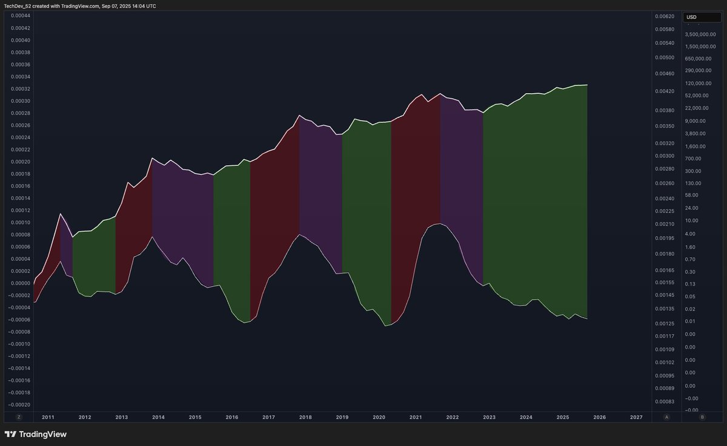
Task: Open the TradingView logo link
Action: click(x=36, y=434)
